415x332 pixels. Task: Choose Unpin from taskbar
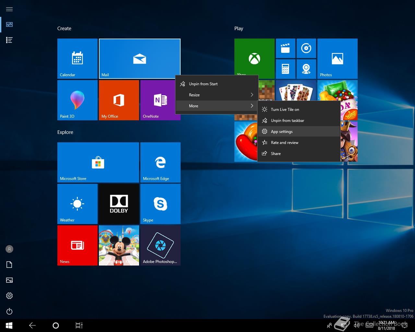[x=299, y=121]
